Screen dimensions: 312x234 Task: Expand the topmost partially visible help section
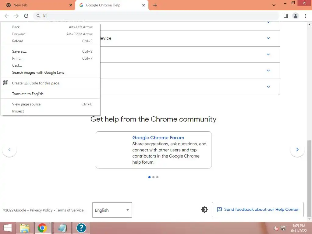[268, 22]
